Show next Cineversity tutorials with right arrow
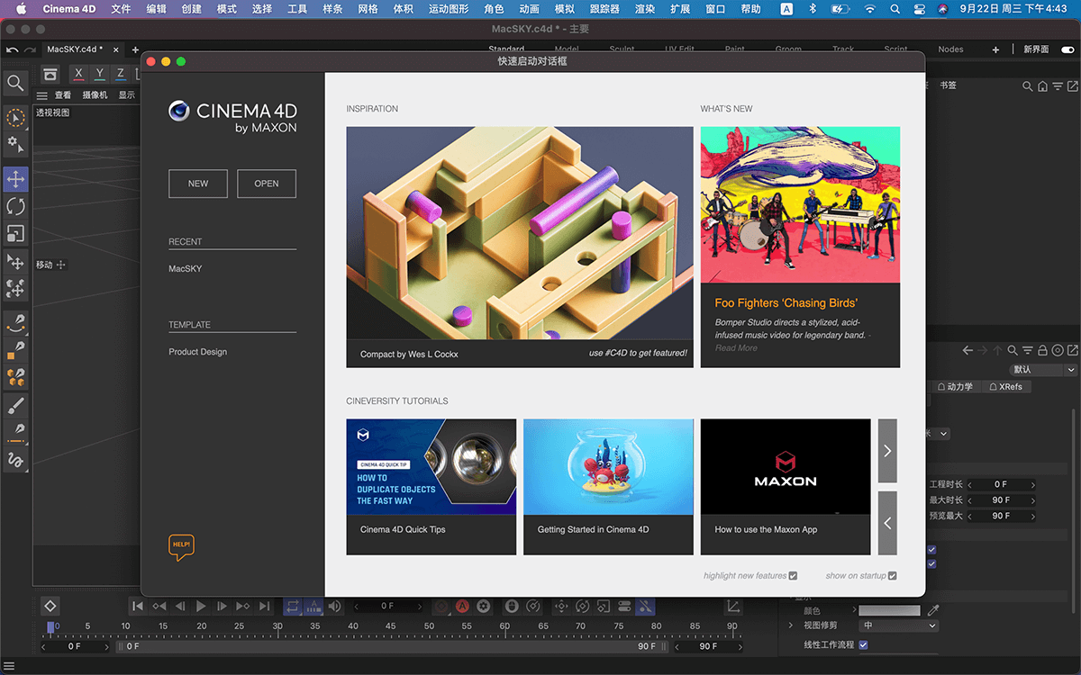1081x675 pixels. click(x=887, y=450)
